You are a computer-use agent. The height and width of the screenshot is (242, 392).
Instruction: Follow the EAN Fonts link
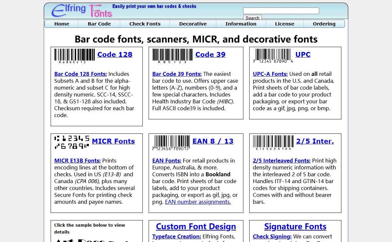point(167,161)
